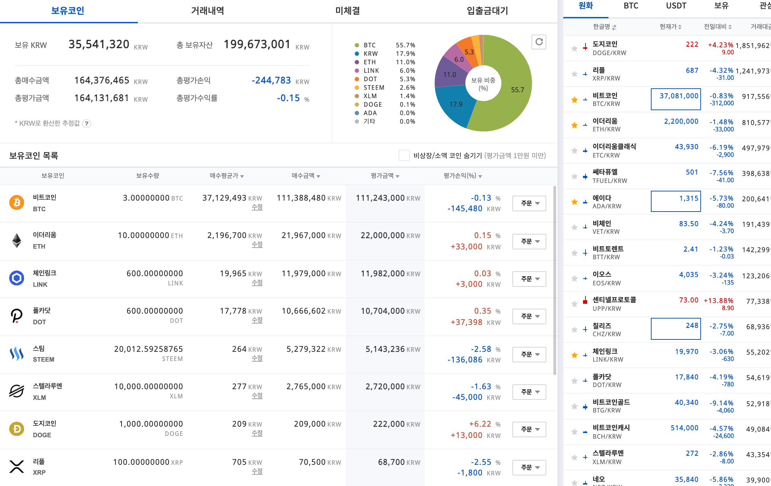The image size is (771, 486).
Task: Toggle favorite star for 리플 XRP/KRW
Action: click(575, 74)
